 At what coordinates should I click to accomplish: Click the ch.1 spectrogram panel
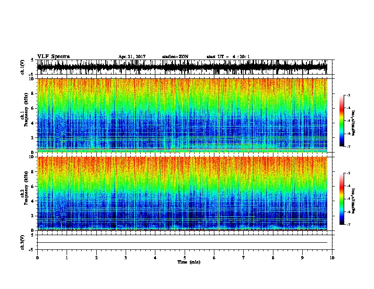point(182,115)
